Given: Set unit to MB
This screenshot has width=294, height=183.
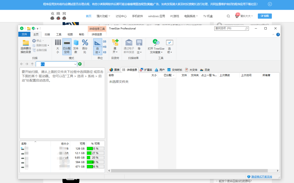Looking at the screenshot, I should click(105, 47).
